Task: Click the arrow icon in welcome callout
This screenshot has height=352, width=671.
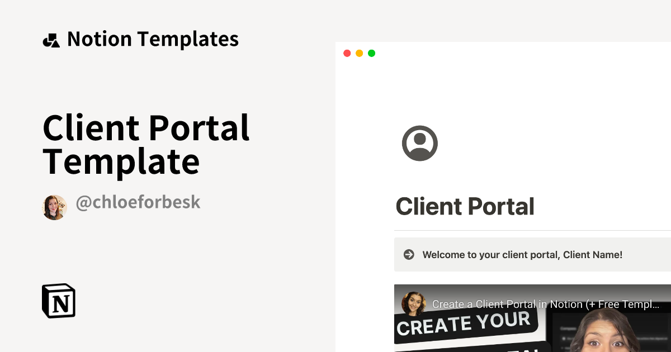Action: click(x=409, y=255)
